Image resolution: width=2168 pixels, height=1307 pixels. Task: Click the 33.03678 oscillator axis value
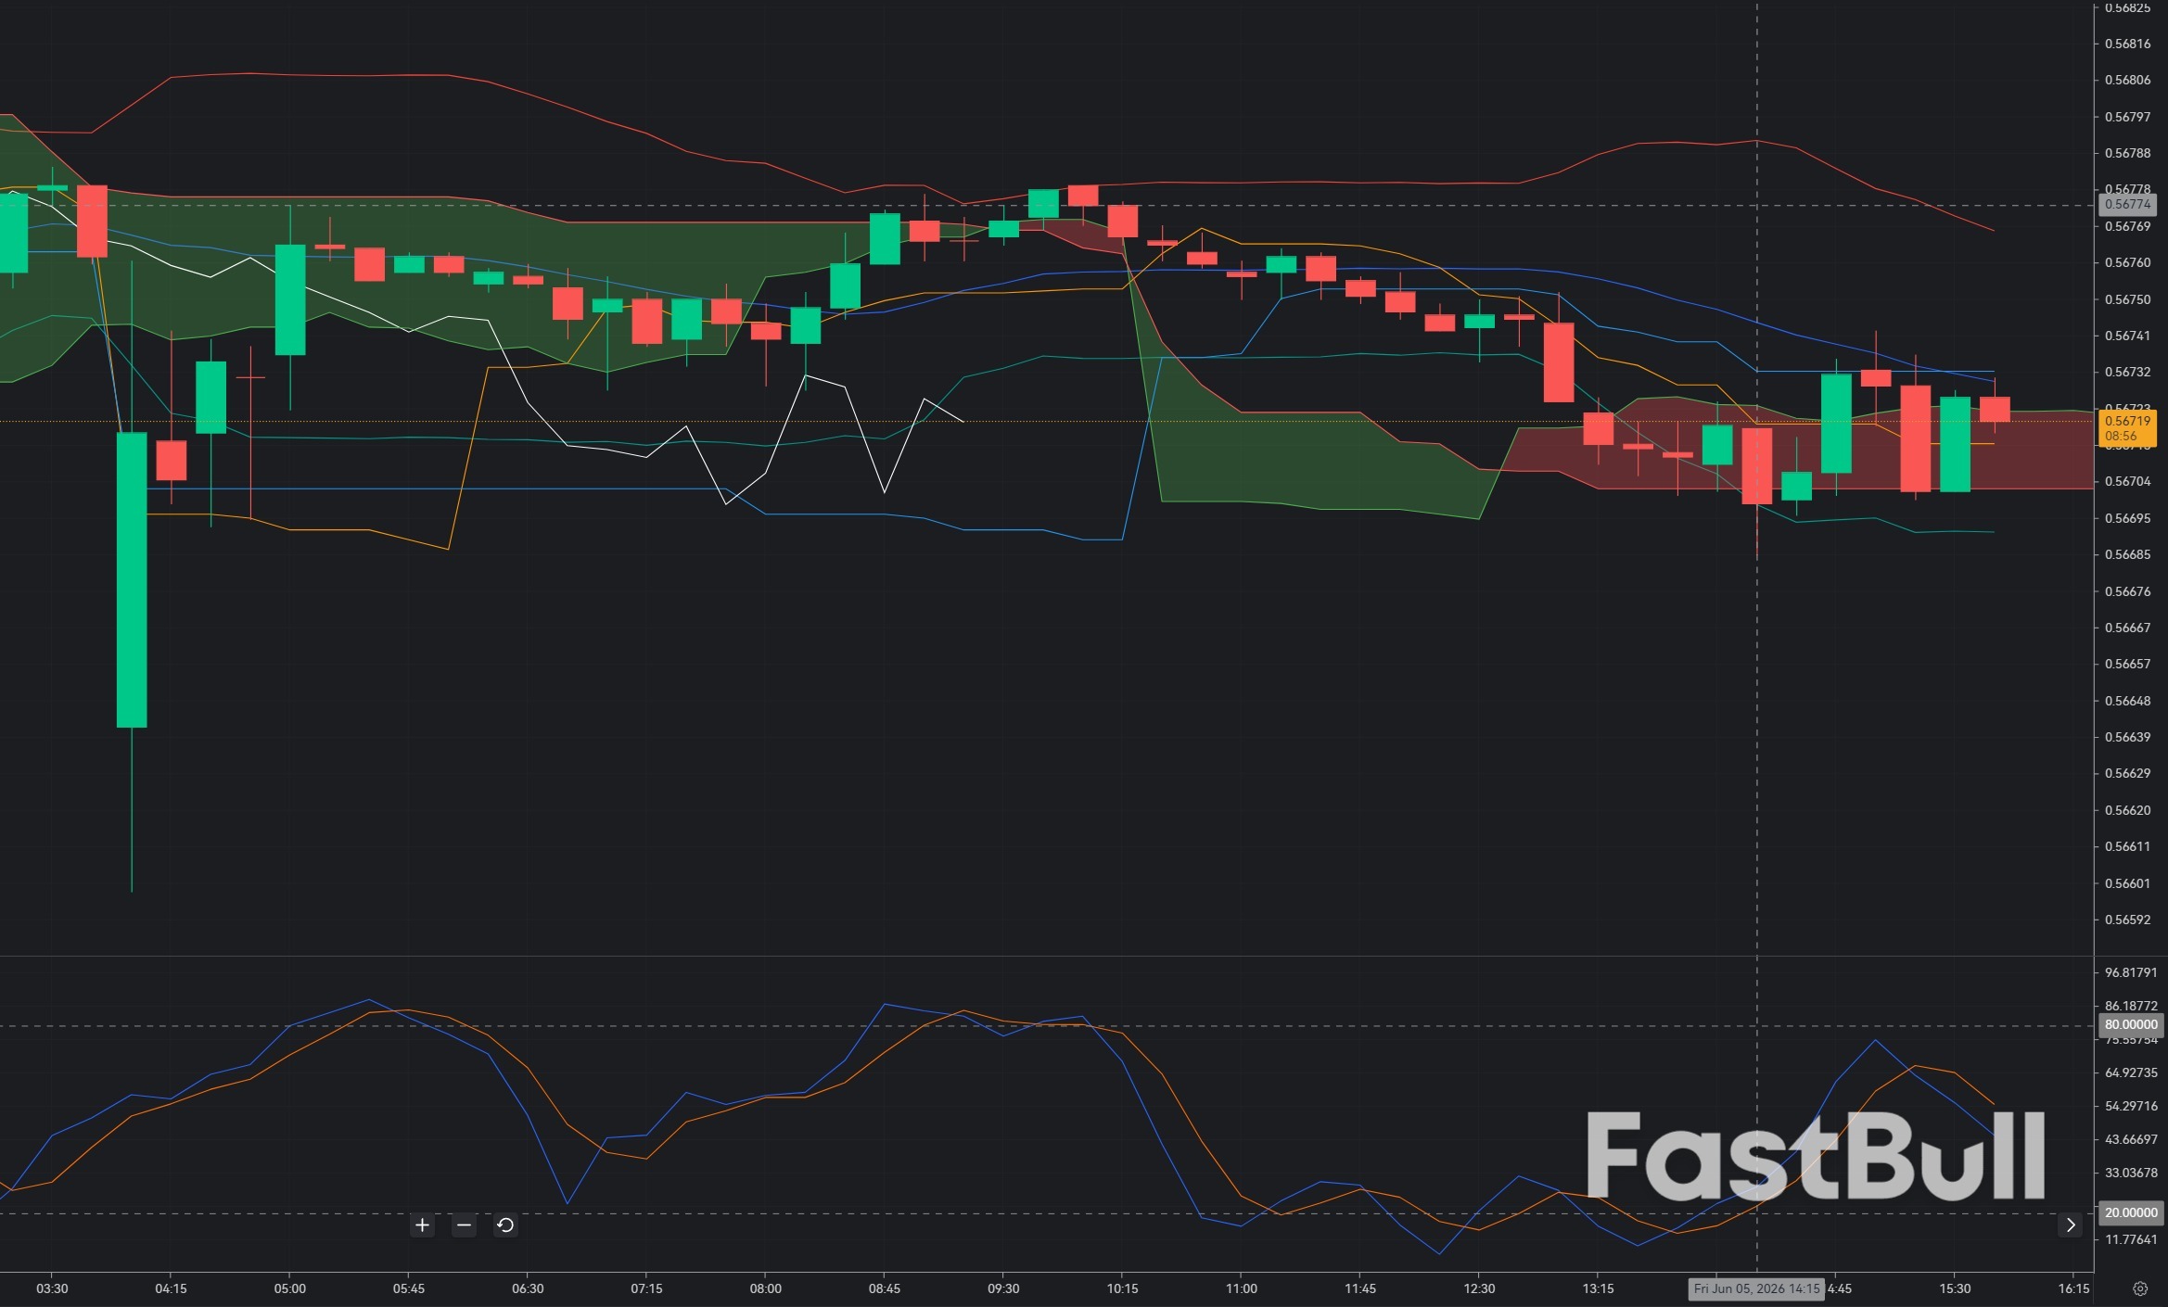2130,1173
